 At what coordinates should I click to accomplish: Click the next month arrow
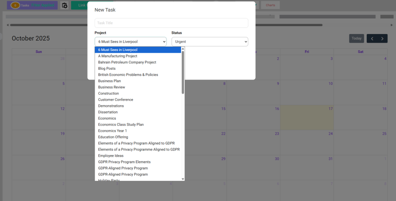click(x=382, y=39)
